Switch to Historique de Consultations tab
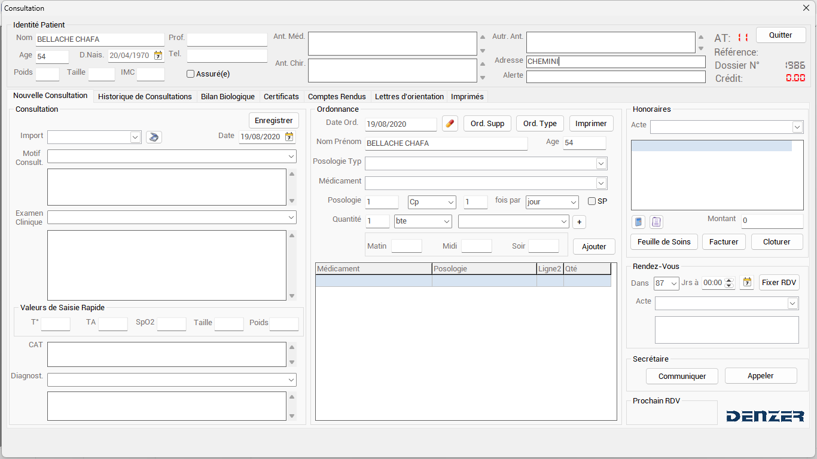 (x=145, y=96)
